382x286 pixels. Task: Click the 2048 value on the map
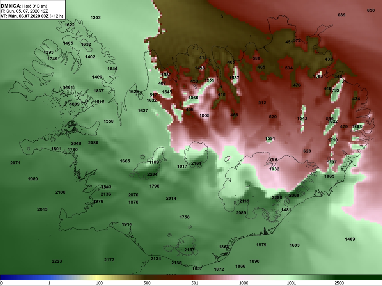coord(76,143)
